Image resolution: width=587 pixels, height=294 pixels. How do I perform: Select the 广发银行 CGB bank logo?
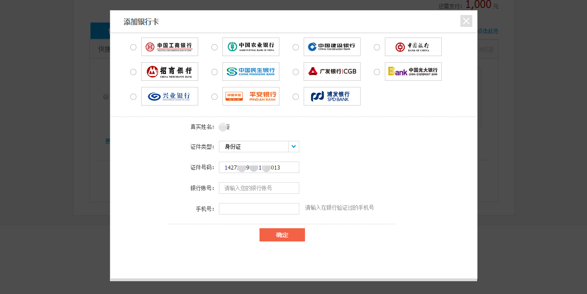(x=332, y=72)
